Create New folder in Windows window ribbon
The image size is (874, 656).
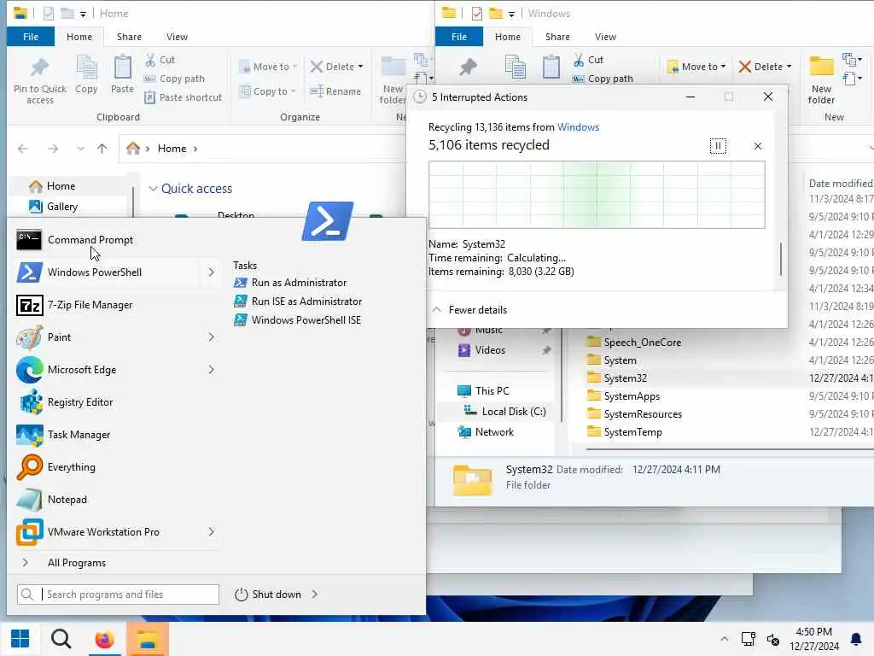pyautogui.click(x=821, y=81)
